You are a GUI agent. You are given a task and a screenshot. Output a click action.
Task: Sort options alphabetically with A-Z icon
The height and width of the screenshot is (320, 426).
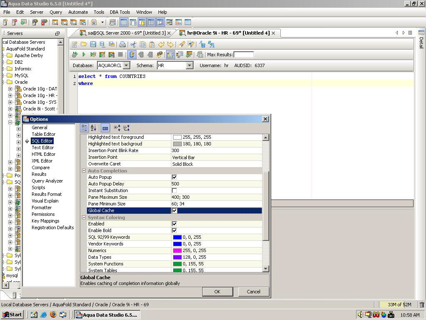pyautogui.click(x=94, y=127)
